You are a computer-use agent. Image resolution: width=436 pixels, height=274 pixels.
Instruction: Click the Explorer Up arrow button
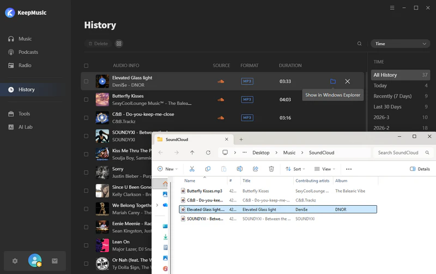point(192,153)
